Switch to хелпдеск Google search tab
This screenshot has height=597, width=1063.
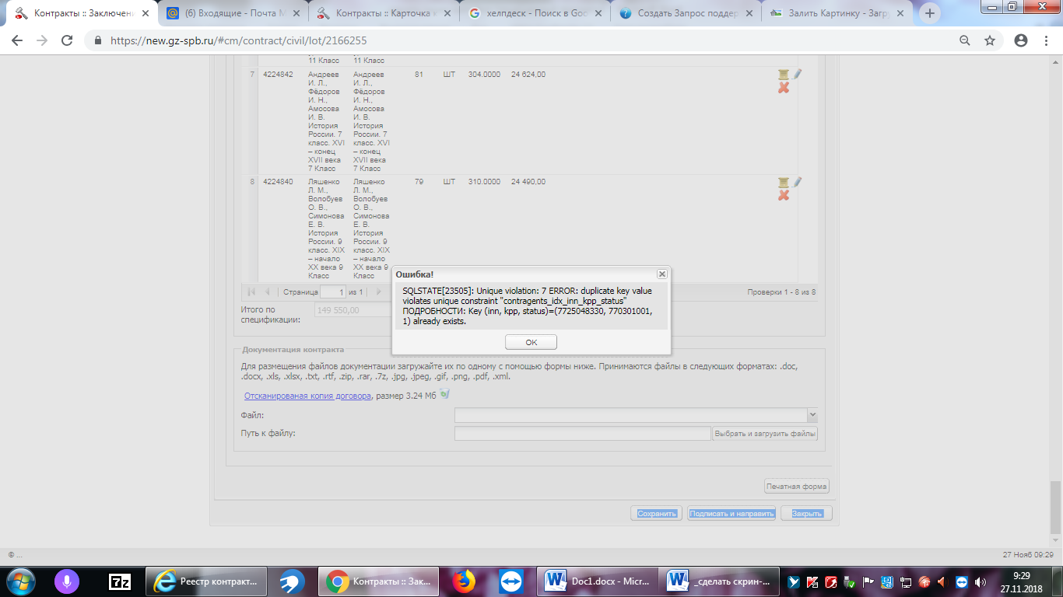[x=534, y=13]
